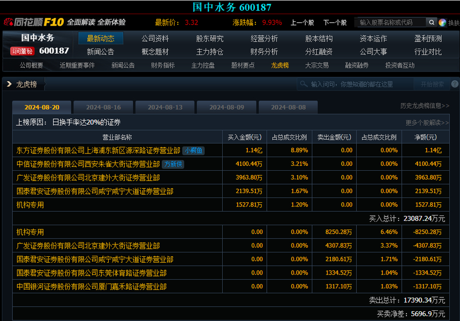Type in the stock name or code field

click(x=391, y=22)
